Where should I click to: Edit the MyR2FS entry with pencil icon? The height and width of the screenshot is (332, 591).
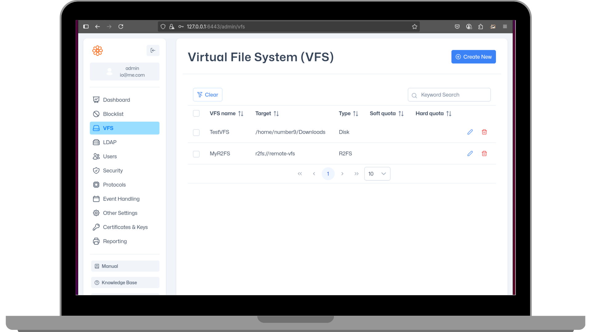[x=470, y=153]
